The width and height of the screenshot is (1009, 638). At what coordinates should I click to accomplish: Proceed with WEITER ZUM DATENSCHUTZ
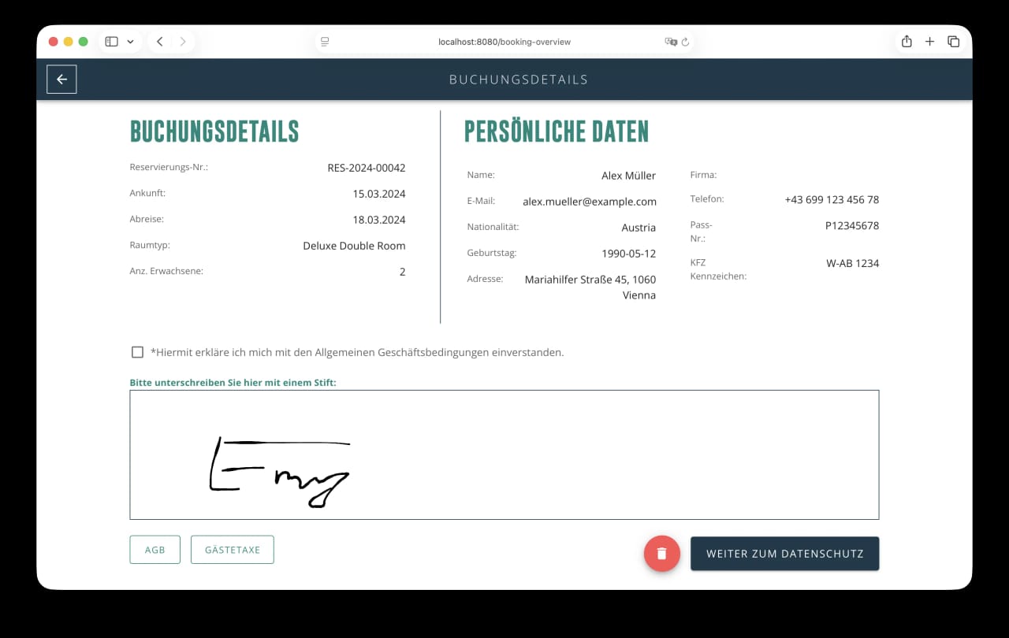[784, 554]
